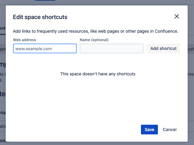Close the Edit space shortcuts dialog

176,16
